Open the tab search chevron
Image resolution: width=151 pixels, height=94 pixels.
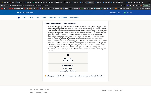tap(149, 2)
